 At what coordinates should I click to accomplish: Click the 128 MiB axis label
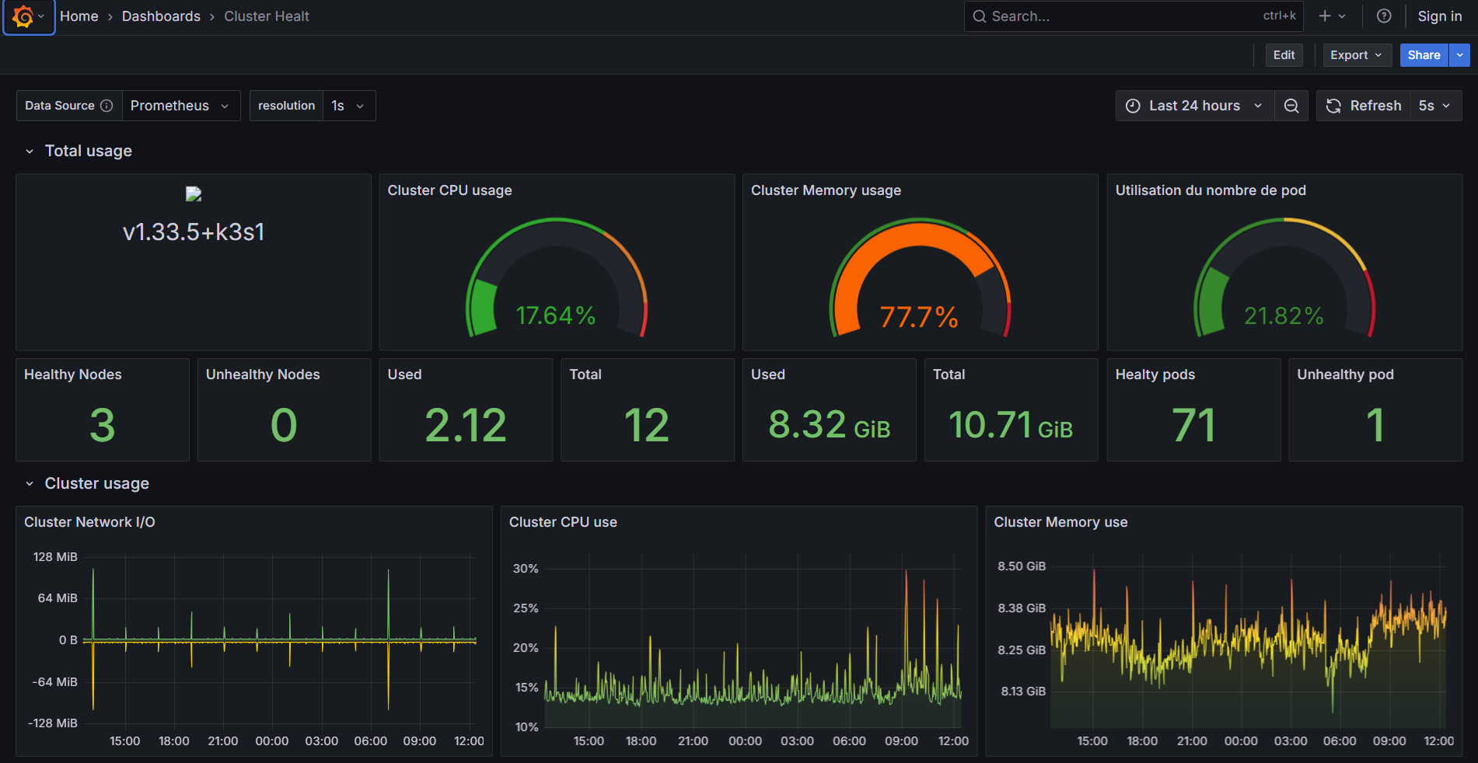point(55,557)
